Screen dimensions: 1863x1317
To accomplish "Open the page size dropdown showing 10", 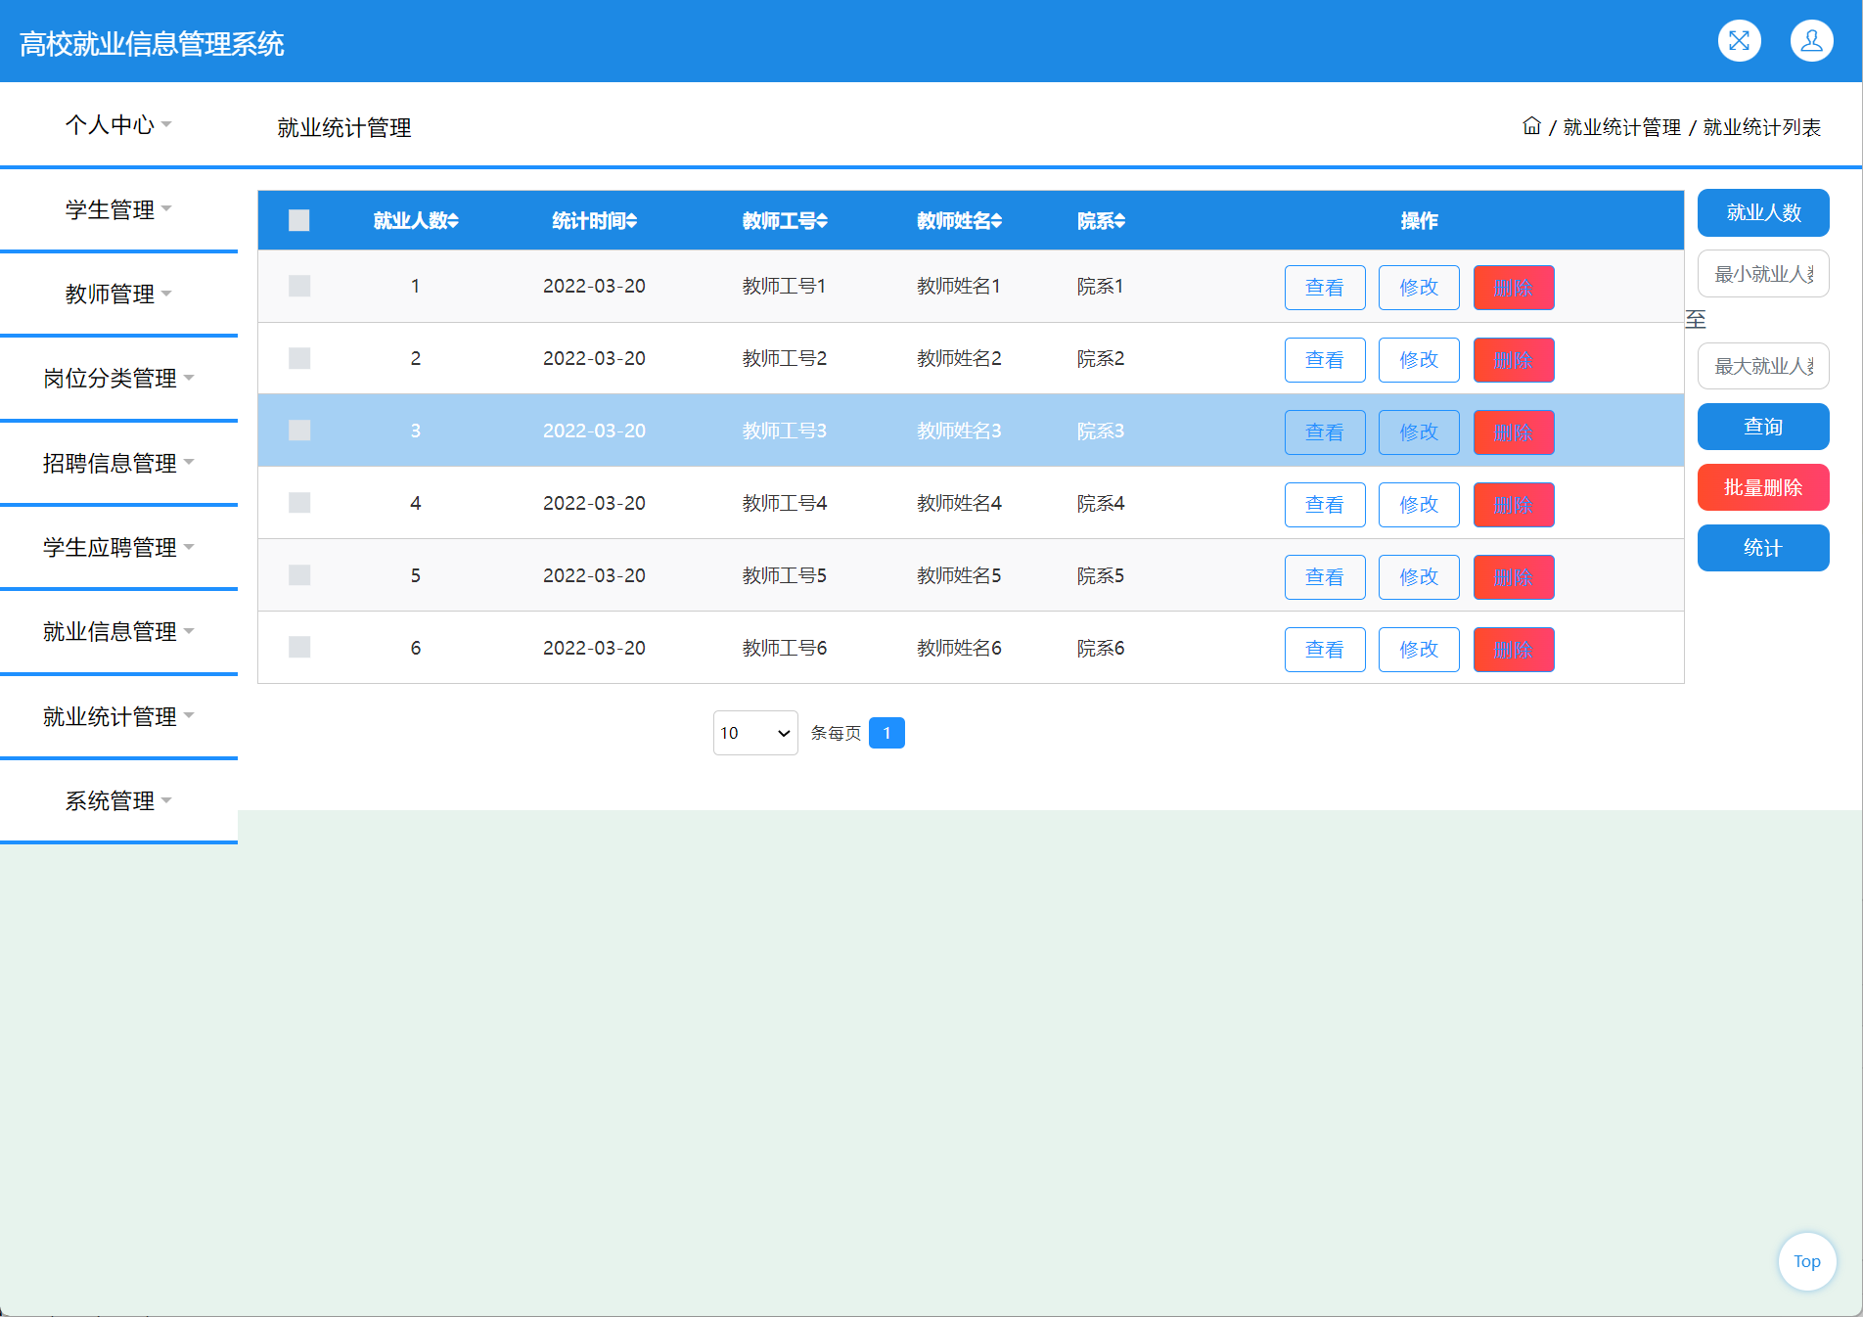I will point(755,733).
